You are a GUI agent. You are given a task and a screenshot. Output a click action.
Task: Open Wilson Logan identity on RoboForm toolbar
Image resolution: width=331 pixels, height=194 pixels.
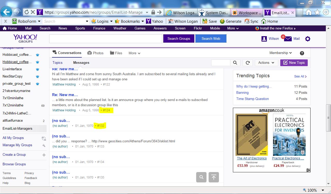[183, 21]
